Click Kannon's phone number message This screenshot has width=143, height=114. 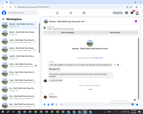(55, 80)
